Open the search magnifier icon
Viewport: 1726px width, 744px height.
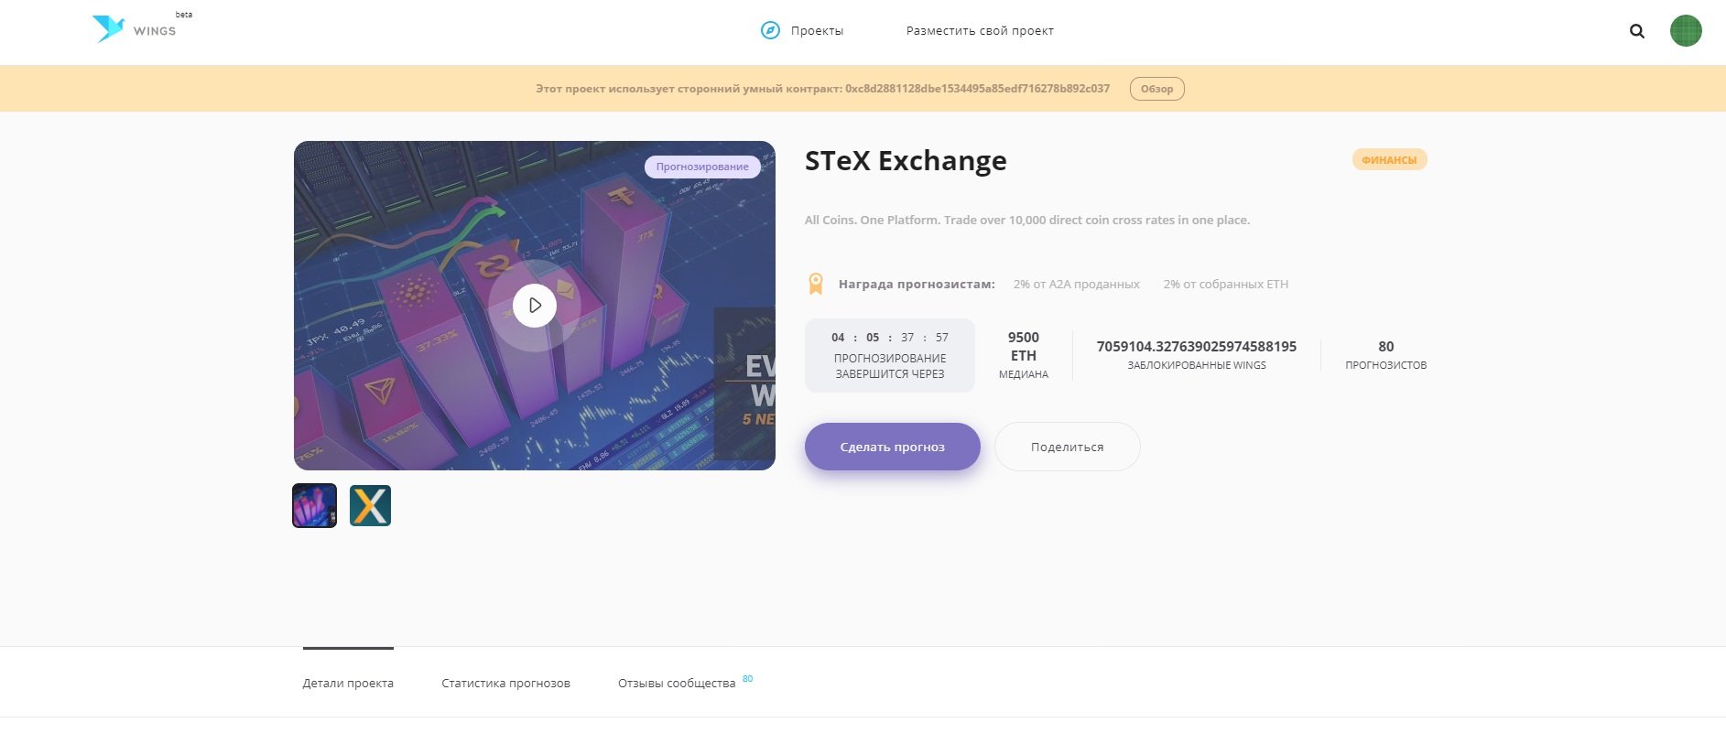pos(1637,31)
